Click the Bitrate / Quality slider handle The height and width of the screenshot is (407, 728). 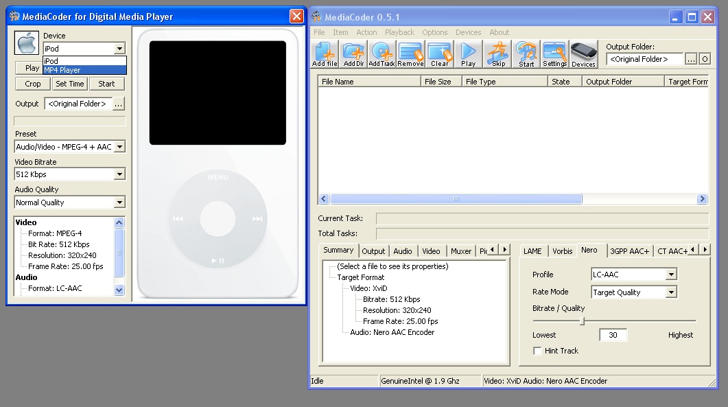(x=583, y=321)
